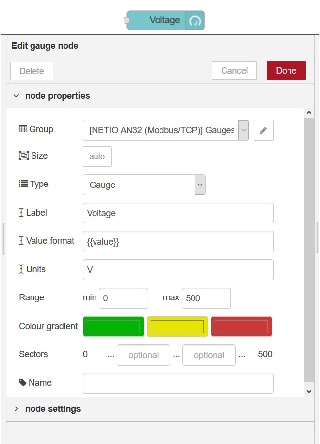Click the Colour gradient label

pyautogui.click(x=48, y=326)
